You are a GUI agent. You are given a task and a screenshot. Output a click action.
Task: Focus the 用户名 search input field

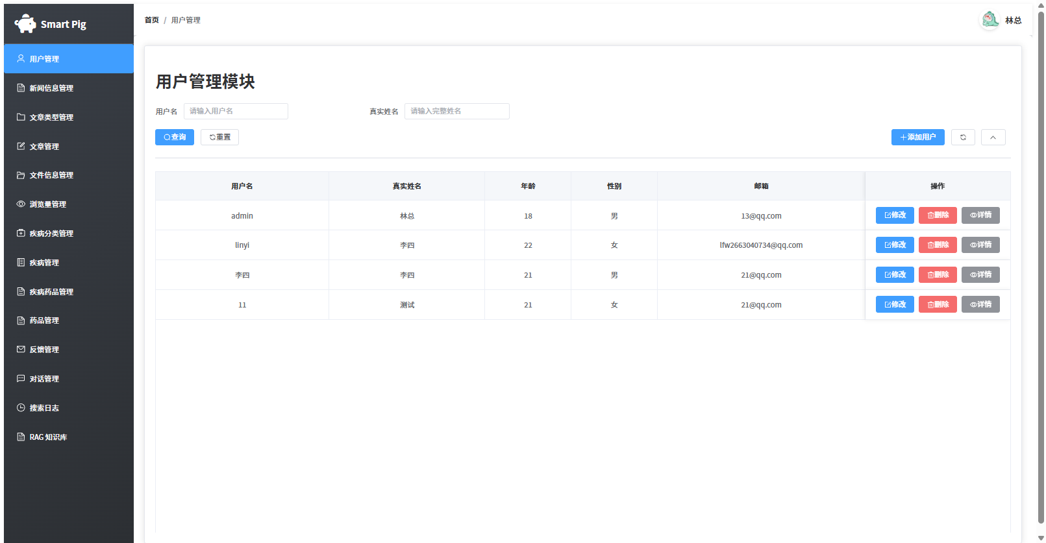[x=236, y=111]
